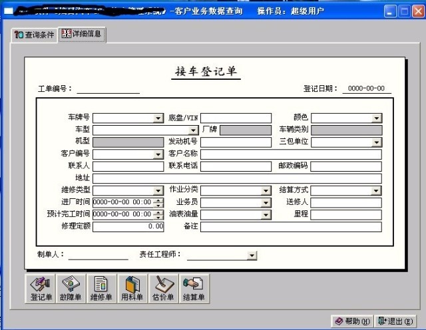426x330 pixels.
Task: Click the 接车登记单 form title
Action: click(206, 71)
